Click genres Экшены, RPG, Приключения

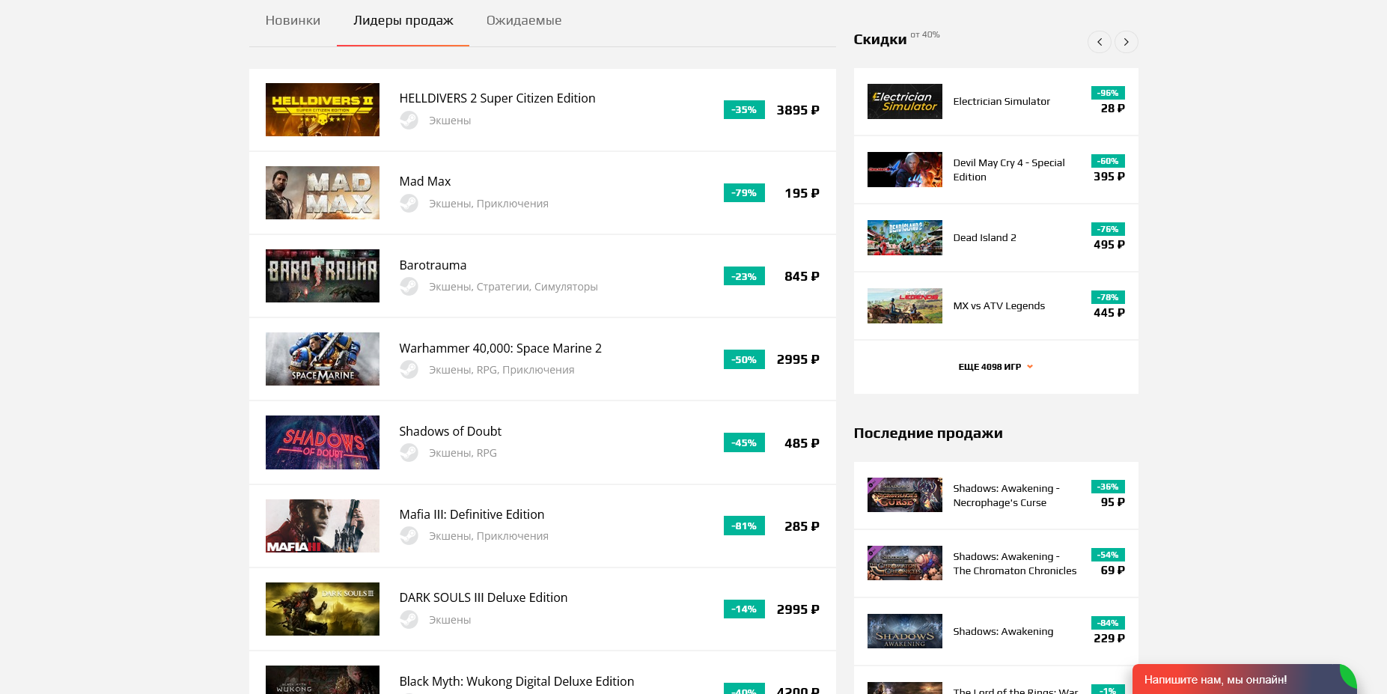coord(502,370)
